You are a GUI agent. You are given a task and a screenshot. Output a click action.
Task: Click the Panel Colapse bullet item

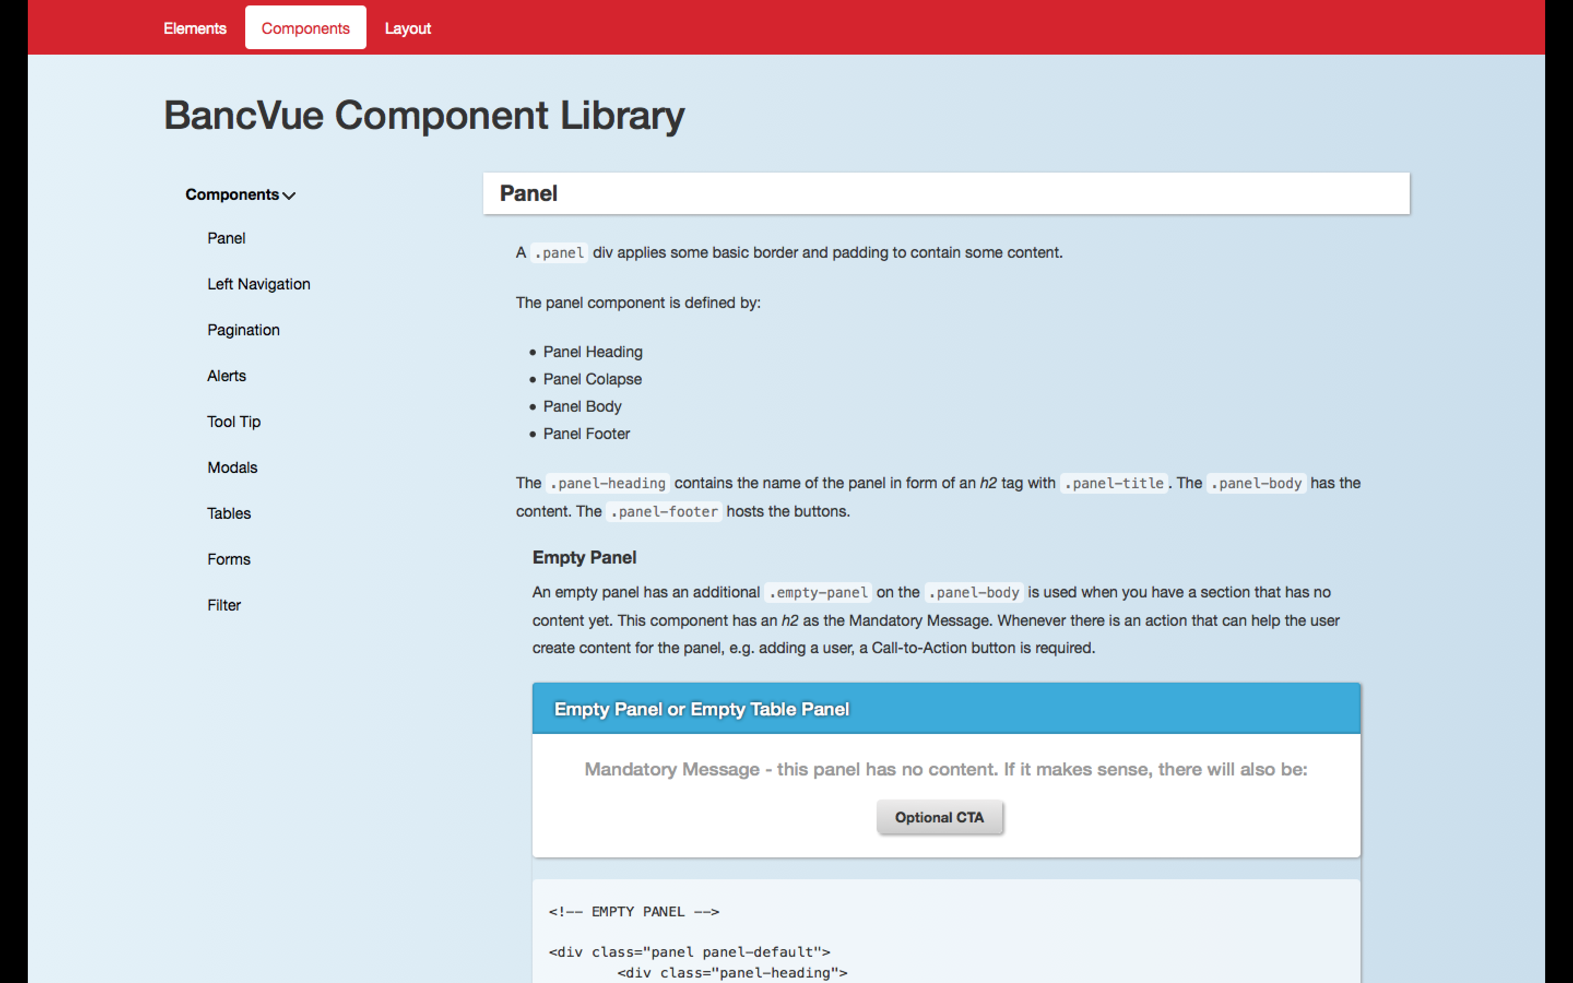[592, 379]
